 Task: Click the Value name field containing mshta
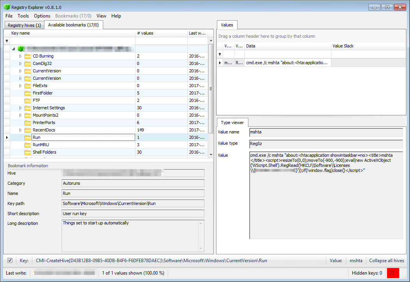(326, 132)
